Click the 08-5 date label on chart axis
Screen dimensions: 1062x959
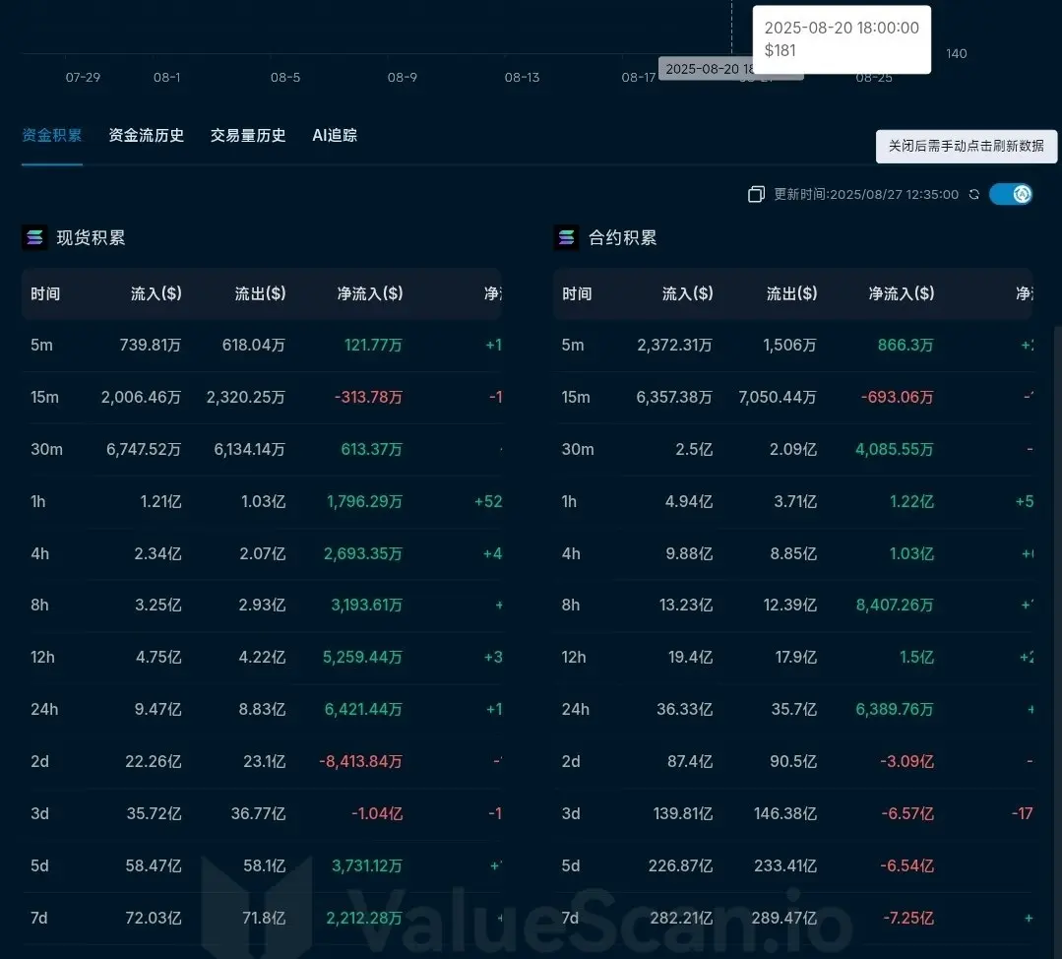[x=285, y=77]
